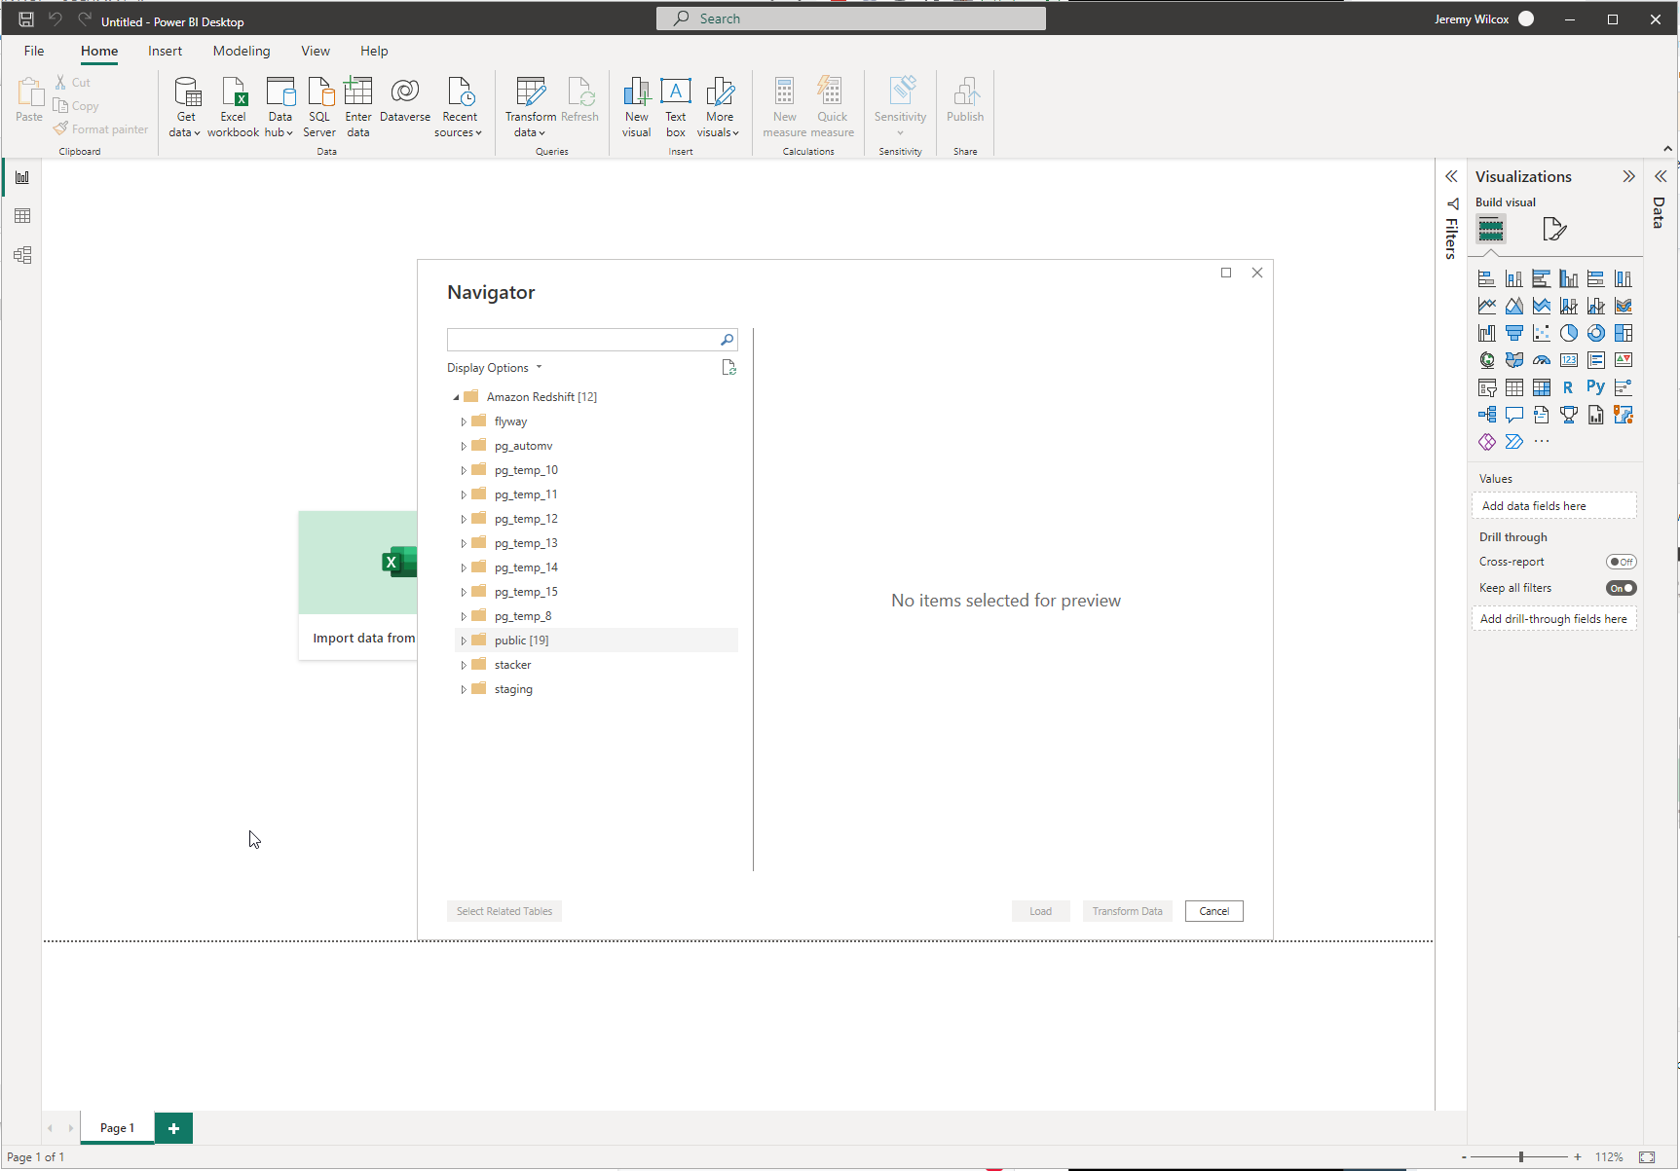
Task: Switch to Report view in left sidebar
Action: (x=22, y=177)
